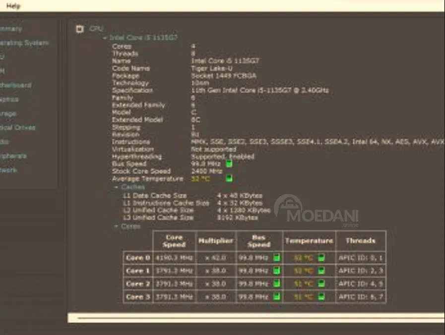Collapse the Intel Core i5 1135G7 tree node
Image resolution: width=445 pixels, height=335 pixels.
105,38
